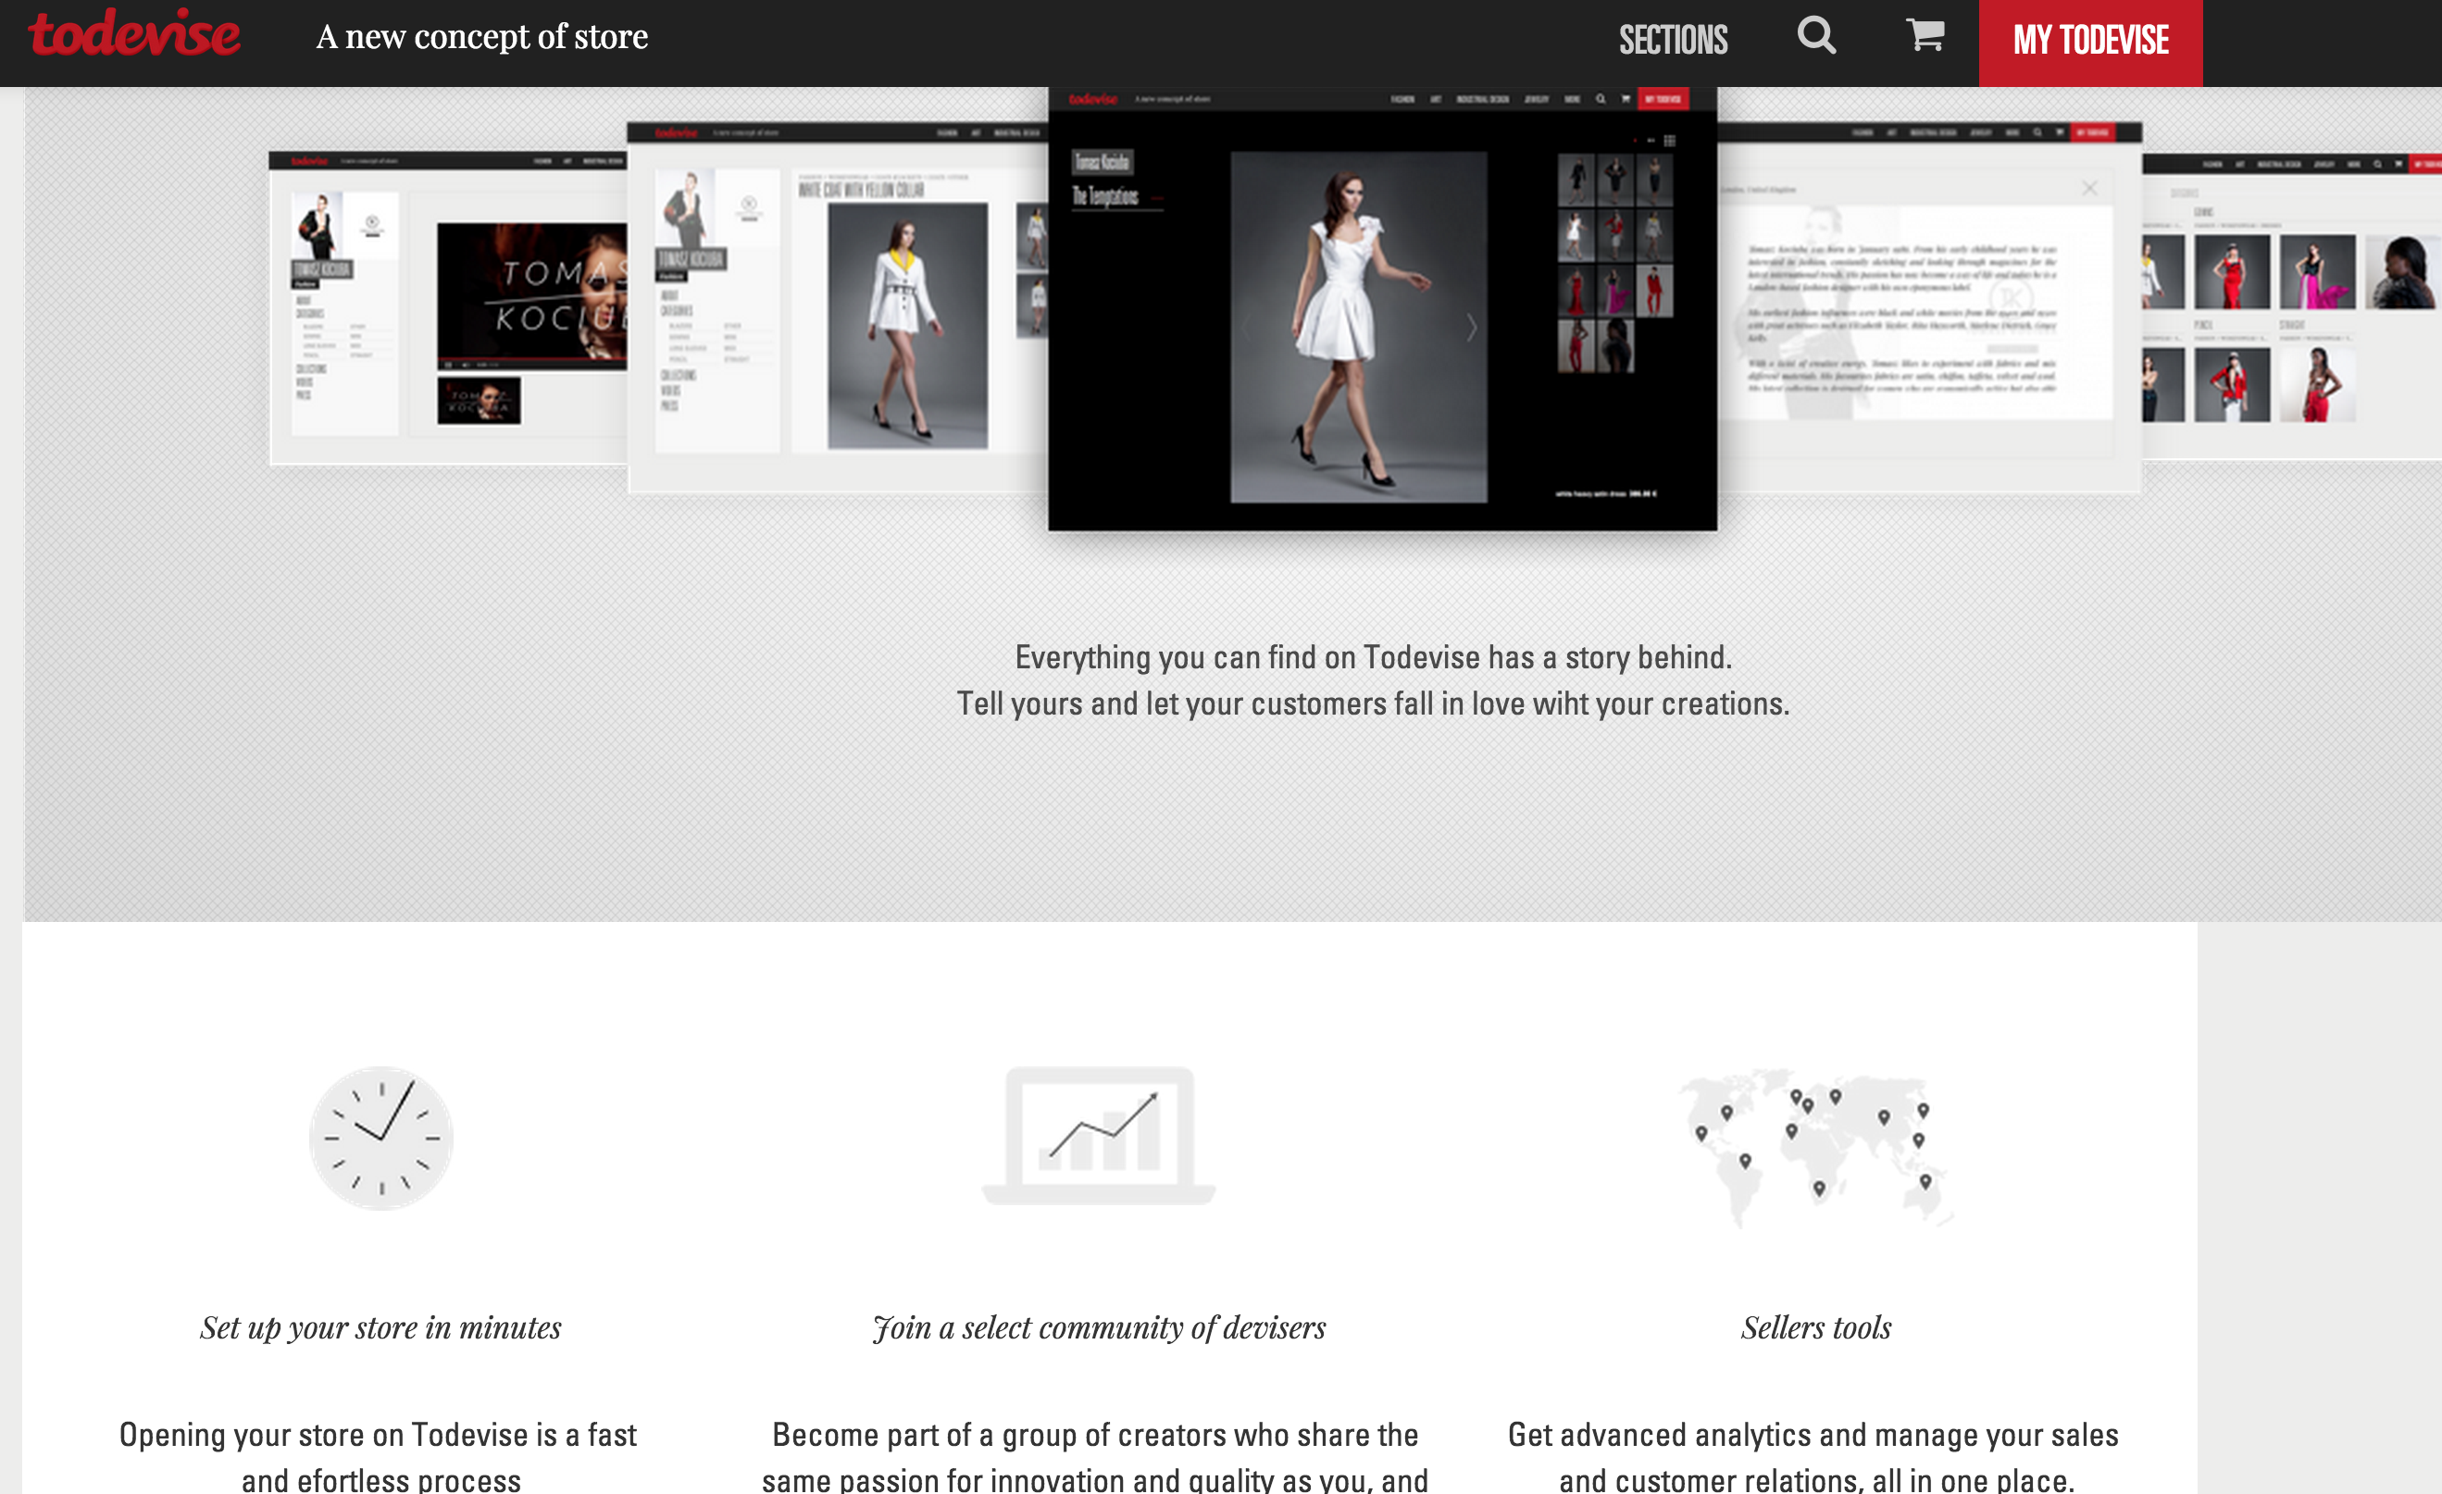The height and width of the screenshot is (1494, 2442).
Task: Open the SECTIONS menu
Action: (1673, 40)
